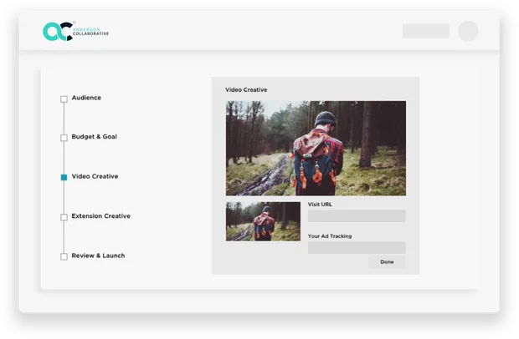Open the Audience step
Viewport: 519px width, 339px height.
(x=86, y=98)
